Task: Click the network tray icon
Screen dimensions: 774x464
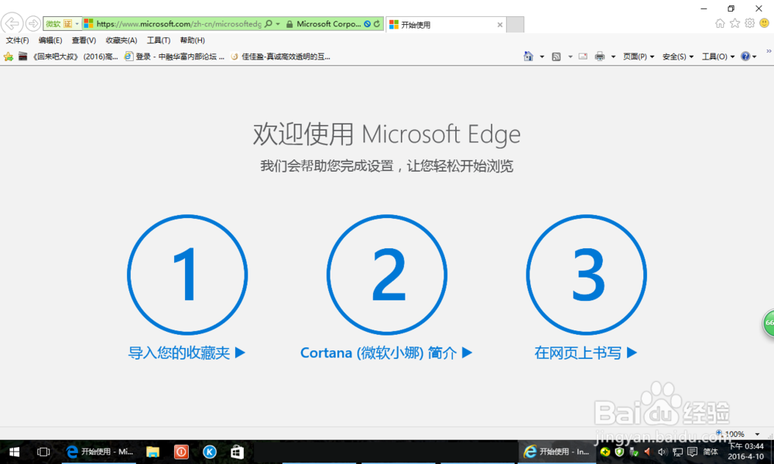Action: pos(678,452)
